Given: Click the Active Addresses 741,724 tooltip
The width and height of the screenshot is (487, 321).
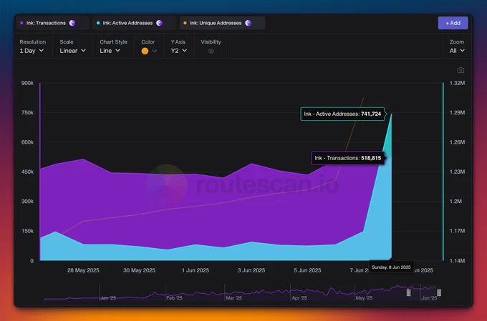Looking at the screenshot, I should click(342, 114).
